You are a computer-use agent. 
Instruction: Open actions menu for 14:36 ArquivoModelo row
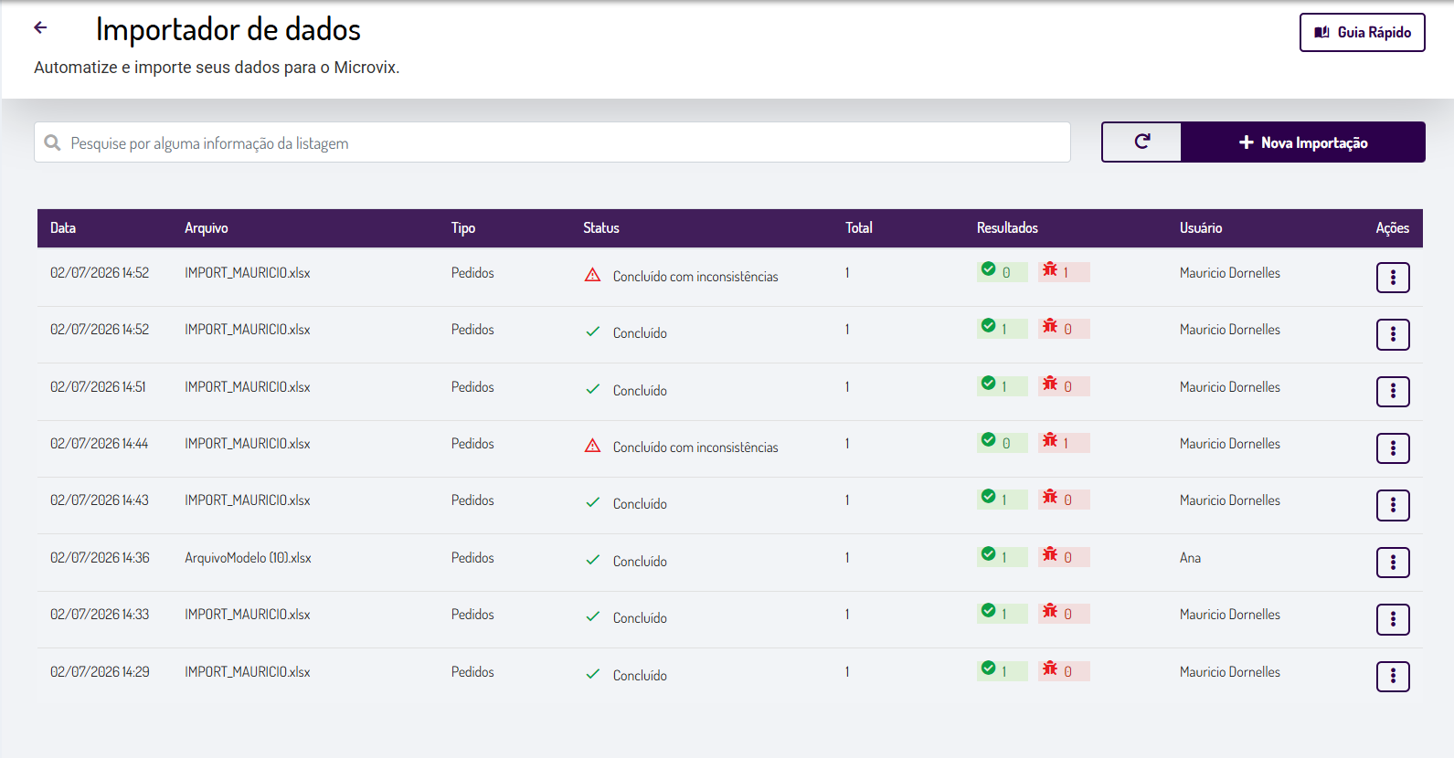(1393, 563)
